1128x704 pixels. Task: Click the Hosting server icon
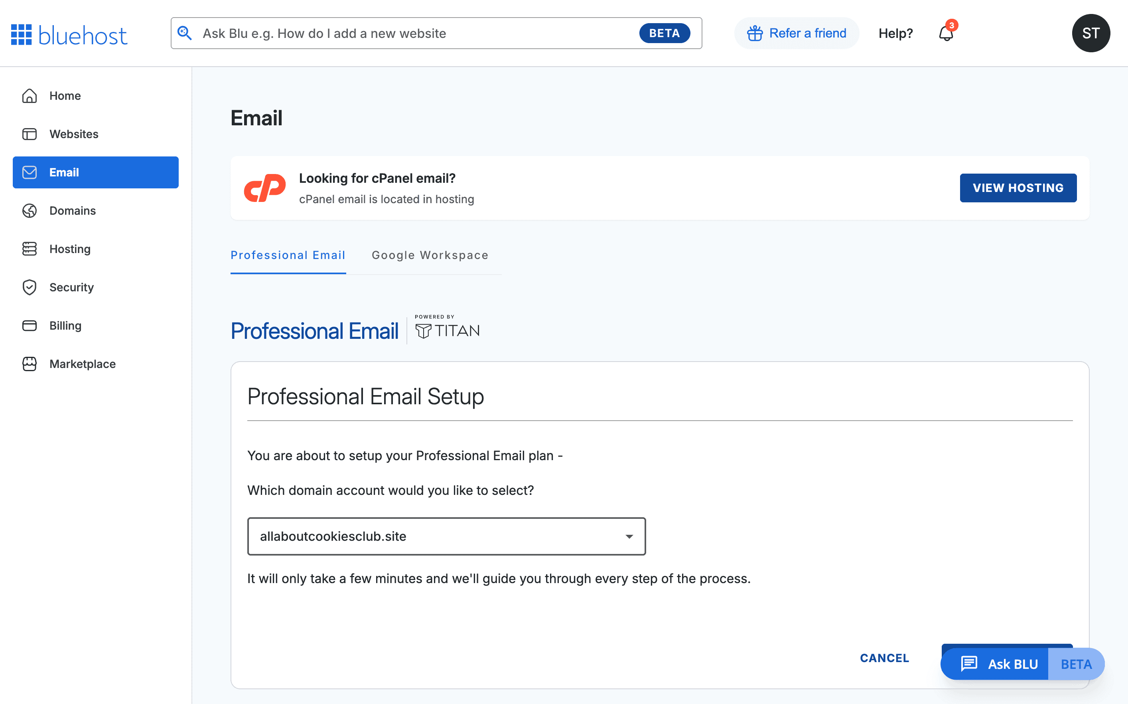pos(30,249)
